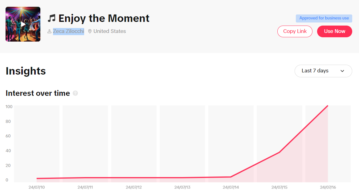This screenshot has width=359, height=195.
Task: Click the artist person icon
Action: click(49, 31)
